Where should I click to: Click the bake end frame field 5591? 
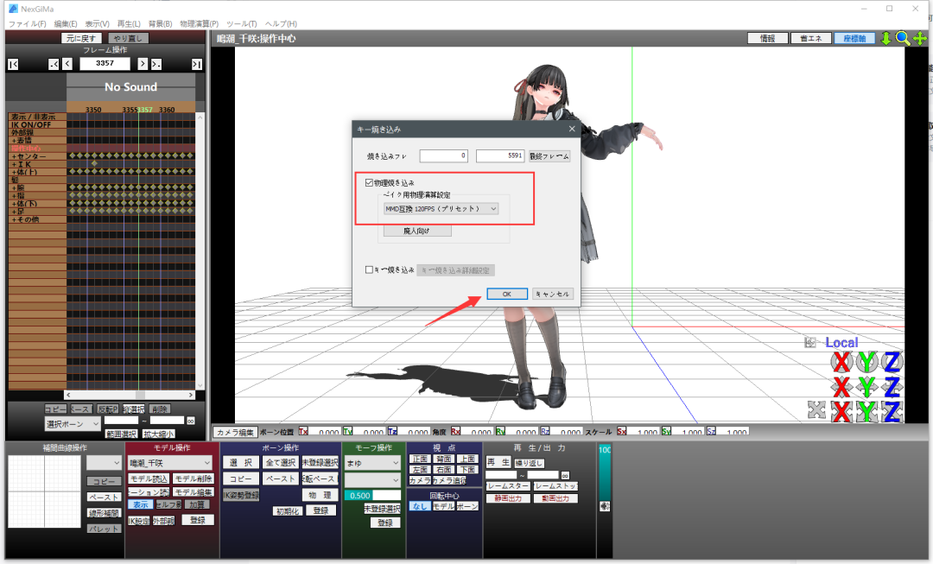pos(500,155)
